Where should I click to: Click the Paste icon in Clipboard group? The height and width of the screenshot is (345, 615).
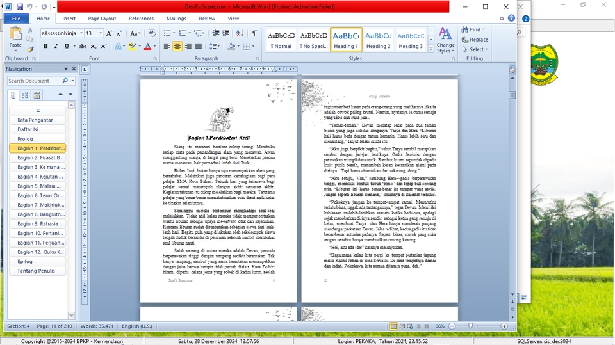tap(15, 34)
